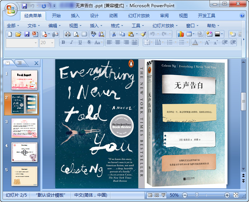Expand the numbering list dropdown
Viewport: 249px width, 202px height.
pyautogui.click(x=175, y=42)
